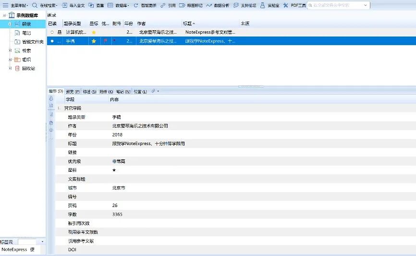Sort by the 来源 column header
Viewport: 416px width, 256px height.
click(x=245, y=24)
